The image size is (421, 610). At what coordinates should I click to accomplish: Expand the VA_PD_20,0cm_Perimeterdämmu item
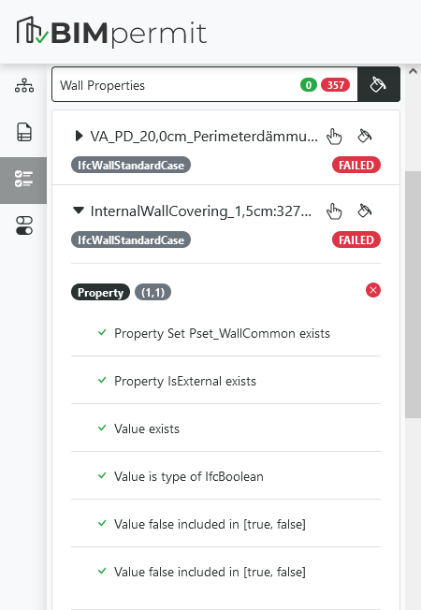[x=79, y=136]
